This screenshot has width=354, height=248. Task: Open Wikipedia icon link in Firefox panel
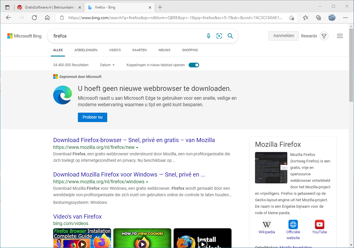(x=266, y=225)
